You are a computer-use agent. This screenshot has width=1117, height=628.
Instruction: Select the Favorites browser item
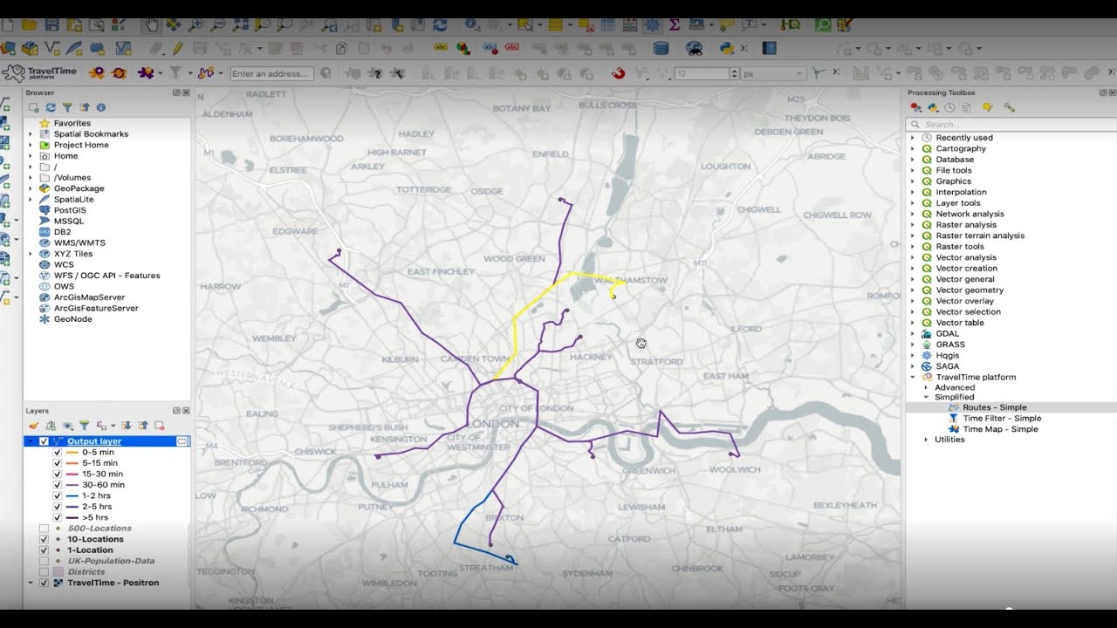[72, 123]
